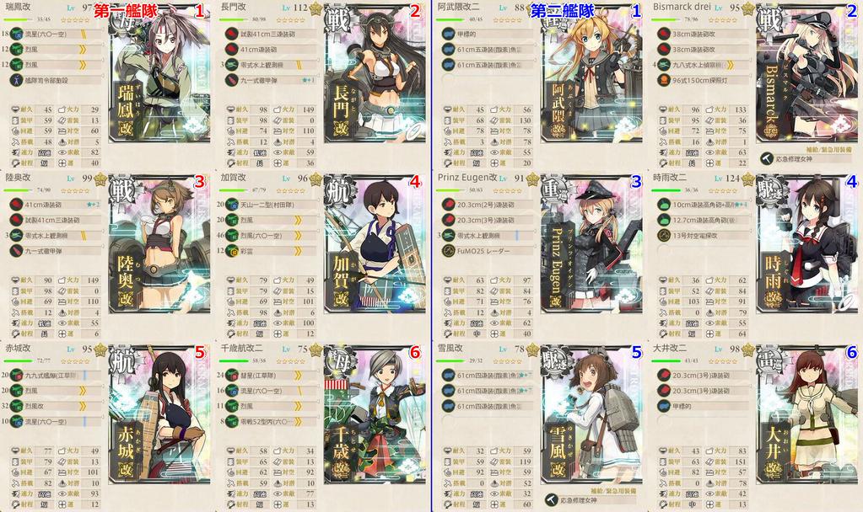
Task: Open the 赤城改 ship card portrait
Action: coord(159,414)
